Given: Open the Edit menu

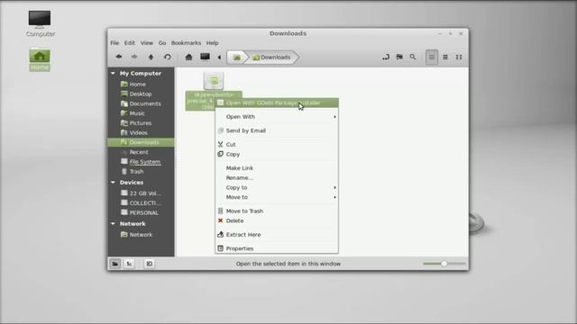Looking at the screenshot, I should pyautogui.click(x=130, y=43).
